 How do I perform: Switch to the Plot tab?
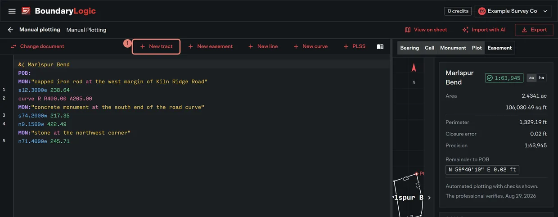pyautogui.click(x=477, y=48)
